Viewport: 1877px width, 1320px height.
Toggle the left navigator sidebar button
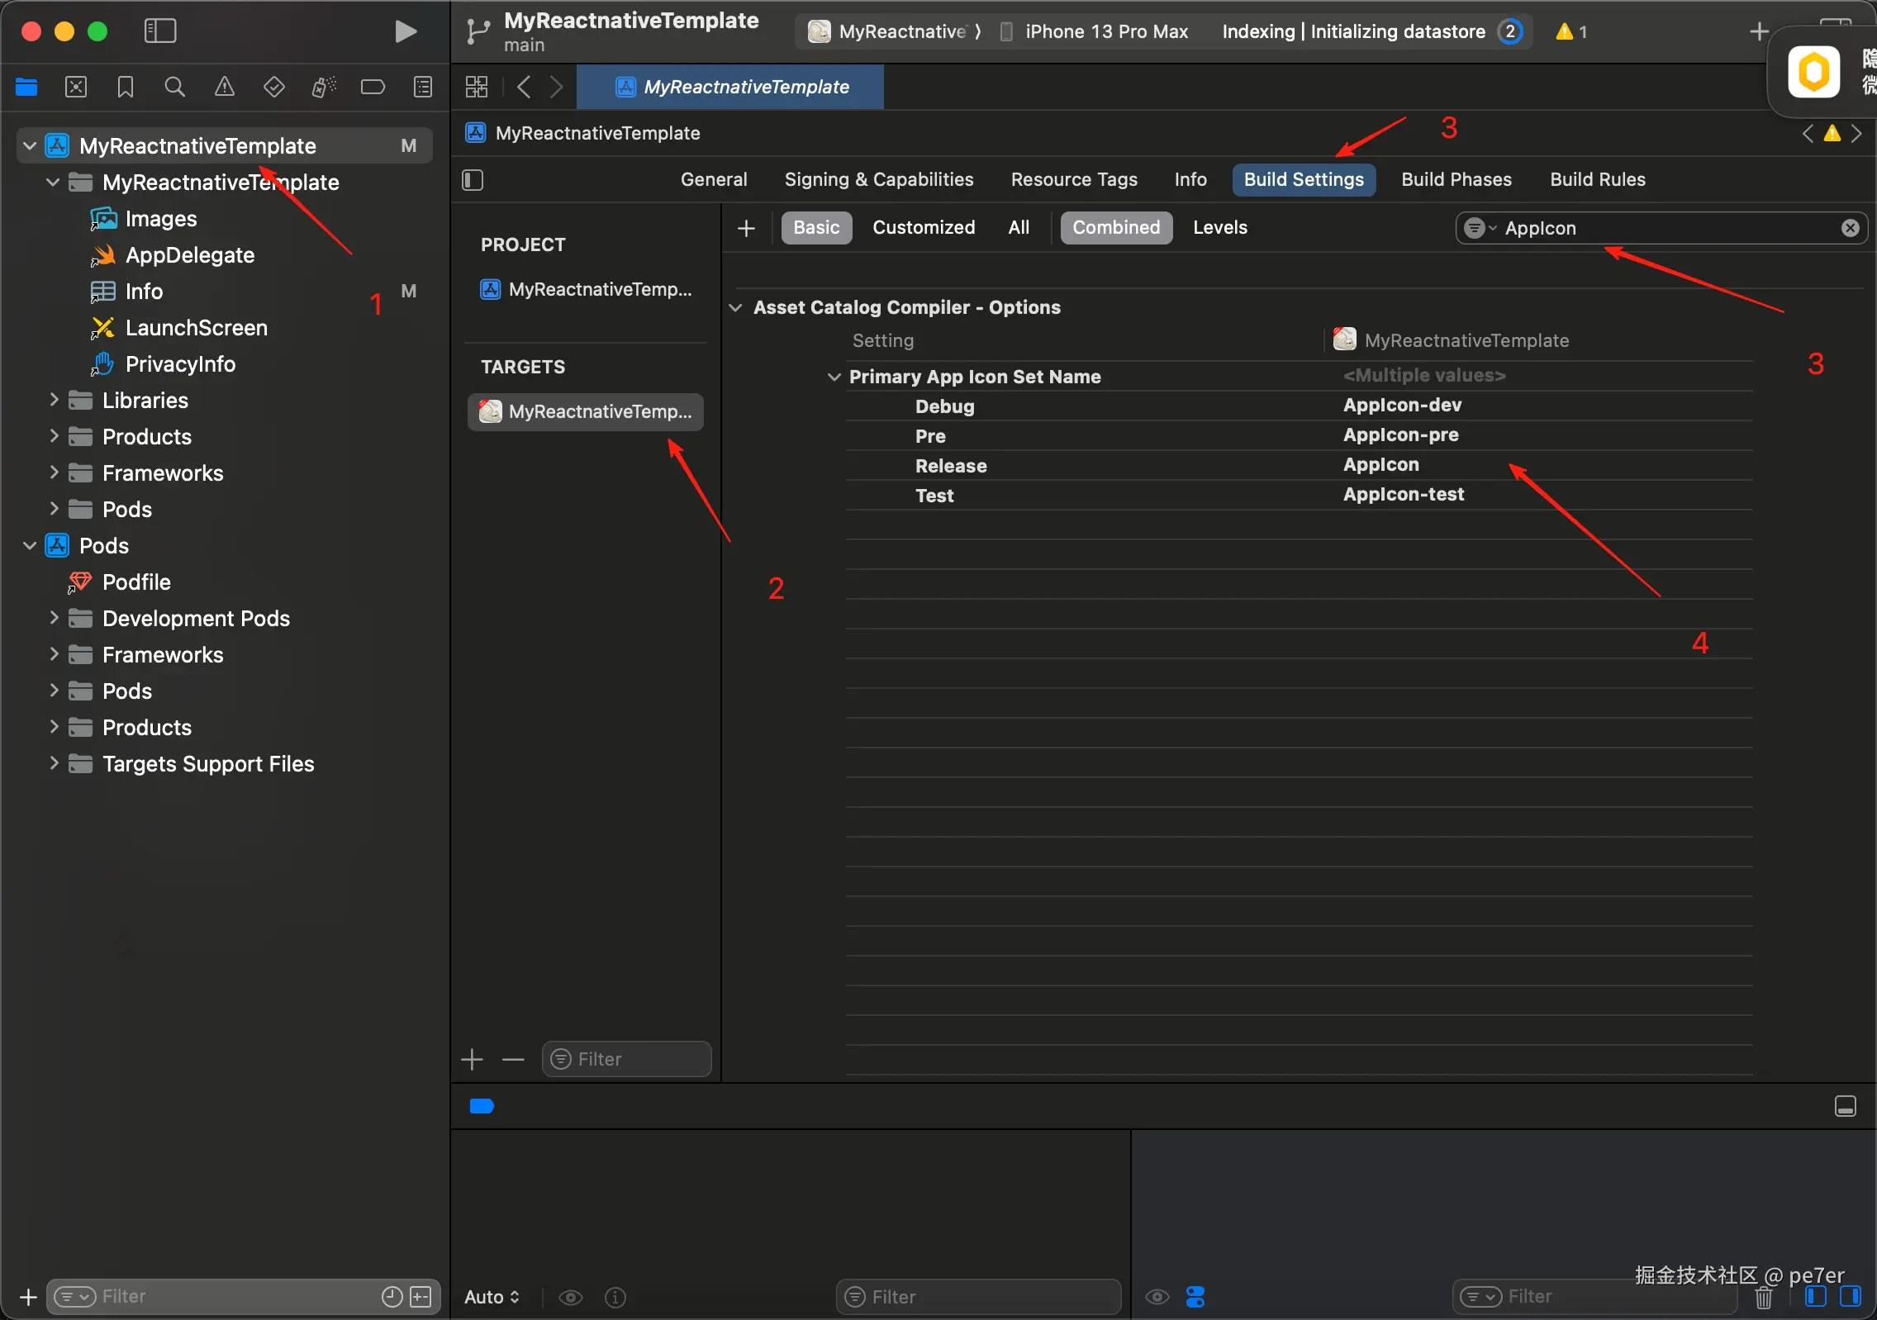tap(160, 31)
